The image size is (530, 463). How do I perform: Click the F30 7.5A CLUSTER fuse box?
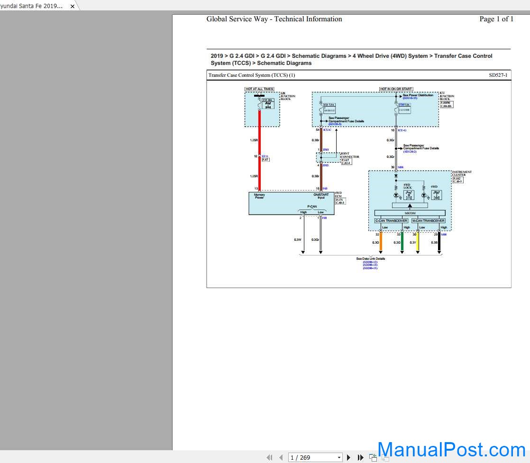coord(404,108)
